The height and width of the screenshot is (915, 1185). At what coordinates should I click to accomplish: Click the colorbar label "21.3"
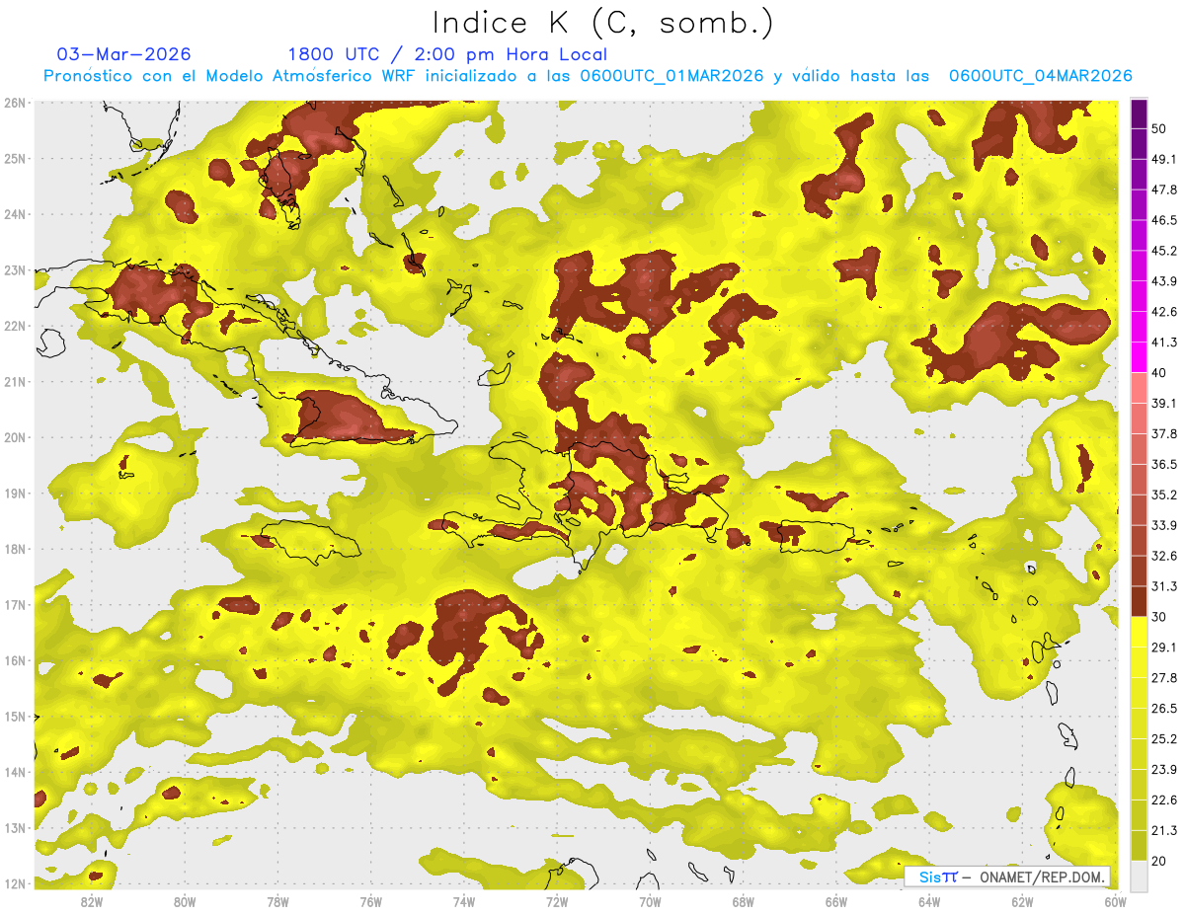coord(1164,831)
